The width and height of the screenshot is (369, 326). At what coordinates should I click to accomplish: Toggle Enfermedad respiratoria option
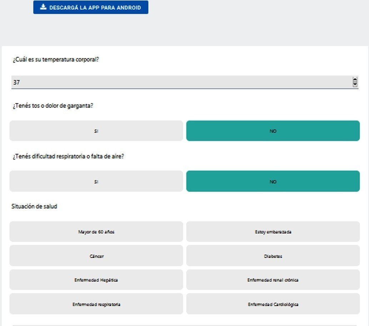(x=96, y=304)
